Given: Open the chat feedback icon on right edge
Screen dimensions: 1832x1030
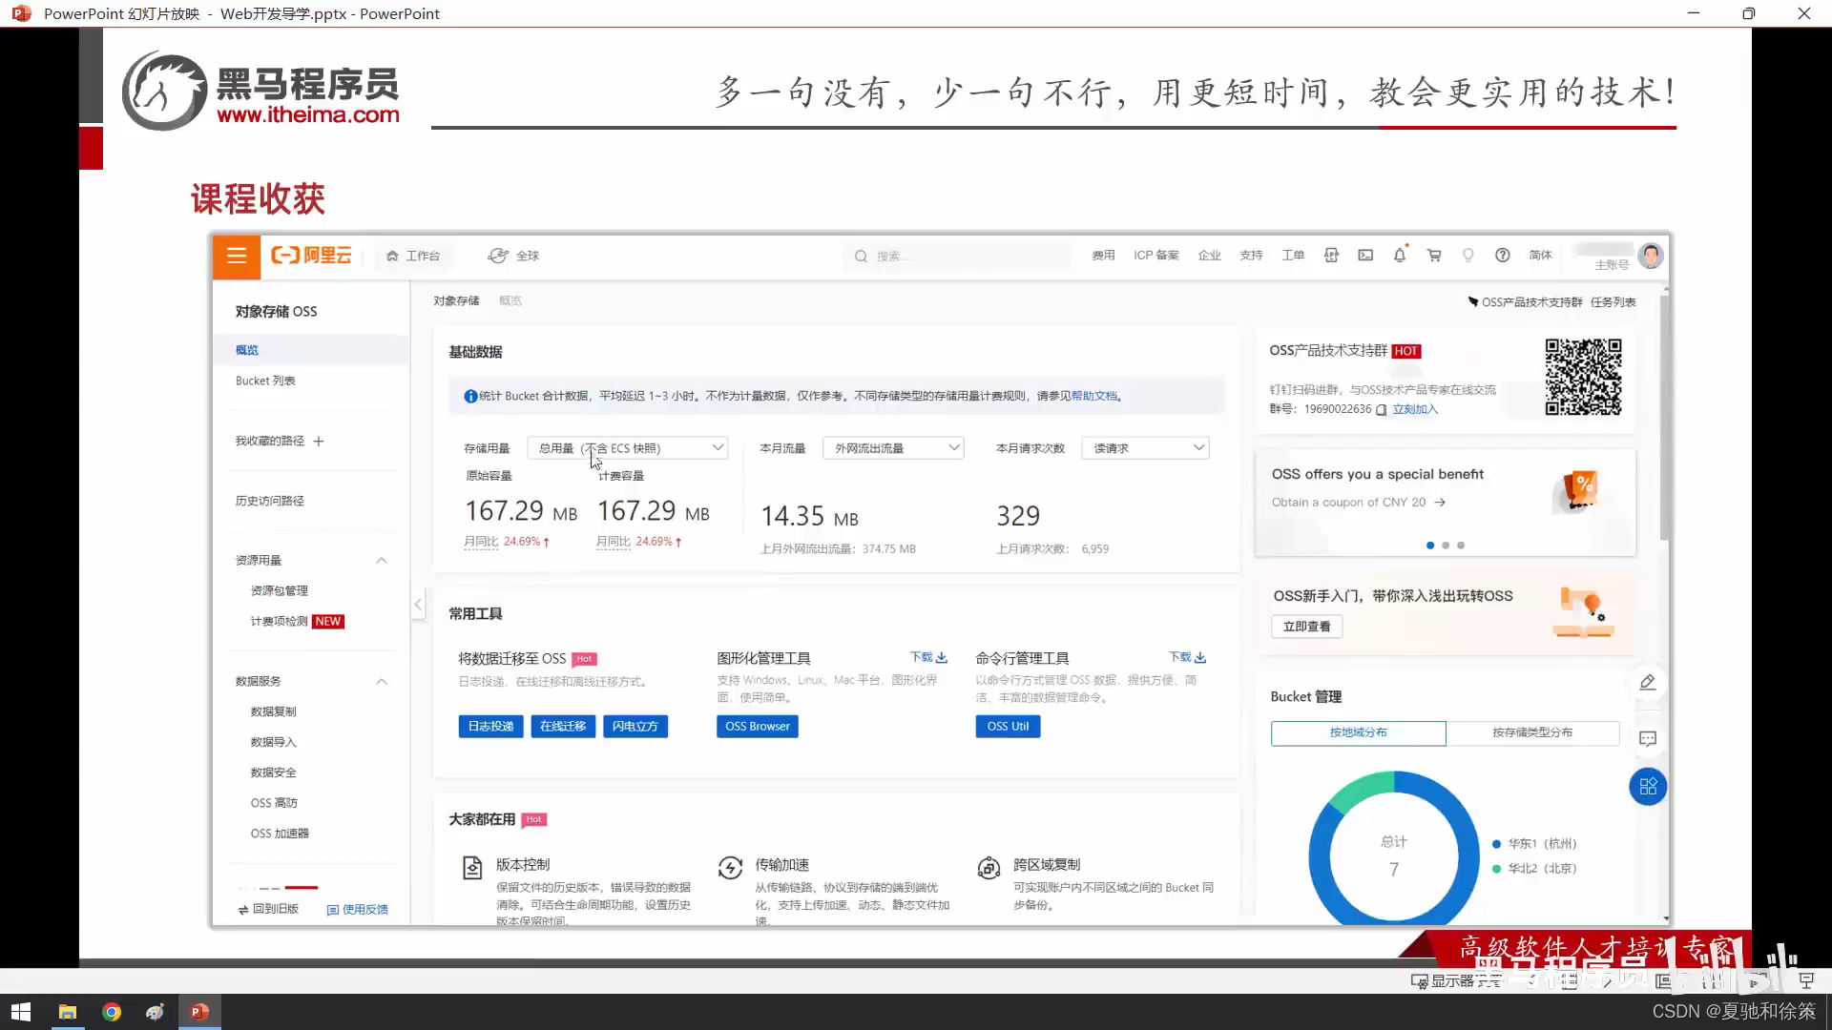Looking at the screenshot, I should pos(1648,739).
